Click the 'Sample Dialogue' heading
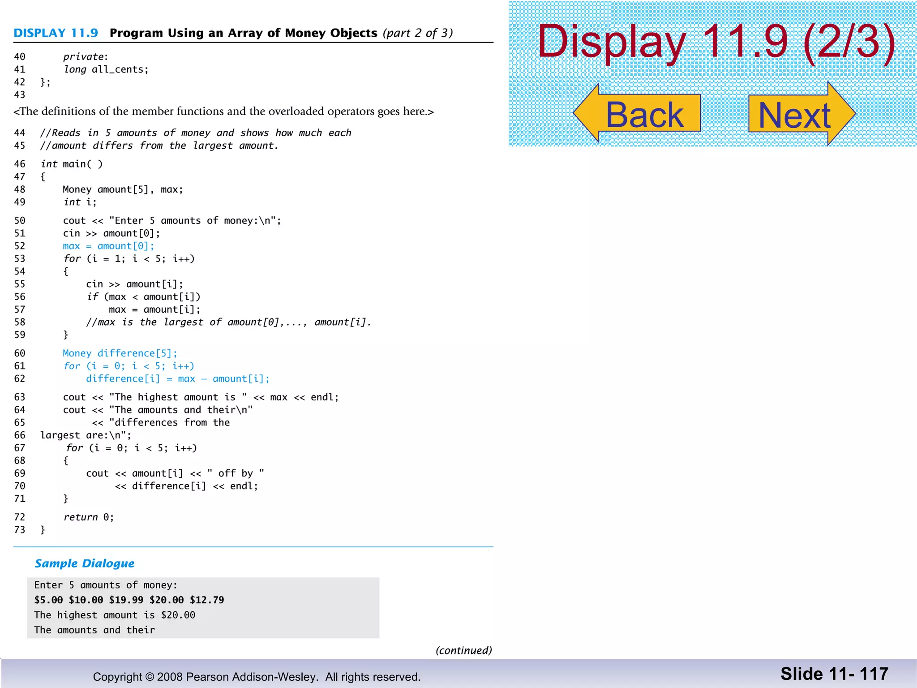 (85, 563)
